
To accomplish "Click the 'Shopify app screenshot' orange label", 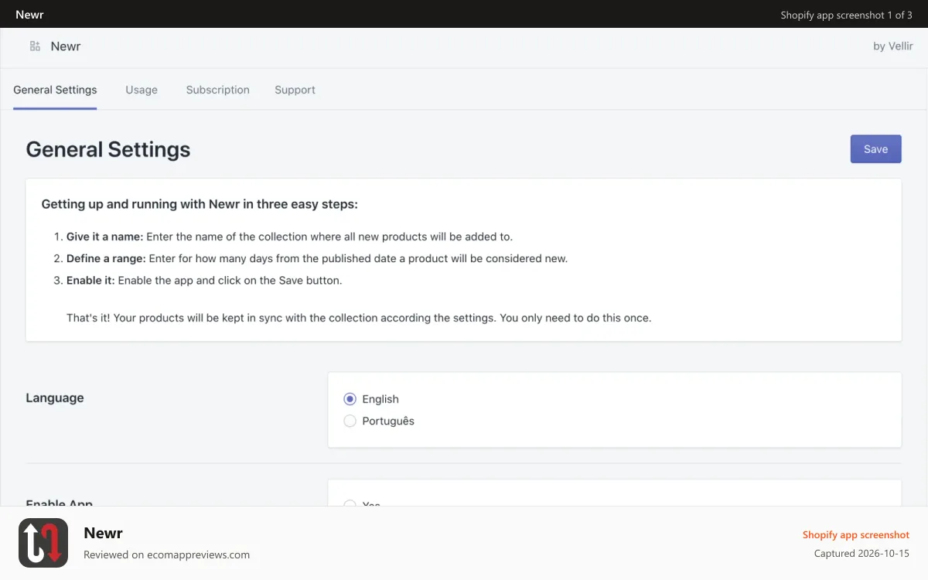I will [856, 534].
